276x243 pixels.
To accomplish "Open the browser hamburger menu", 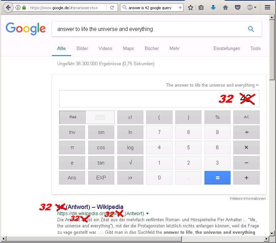I will (268, 7).
